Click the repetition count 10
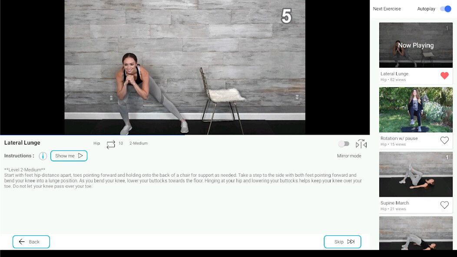Screen dimensions: 457x257 (x=121, y=143)
